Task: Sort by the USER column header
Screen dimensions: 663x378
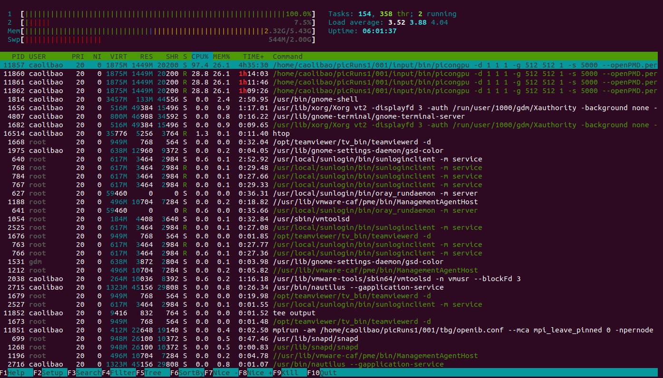Action: (38, 57)
